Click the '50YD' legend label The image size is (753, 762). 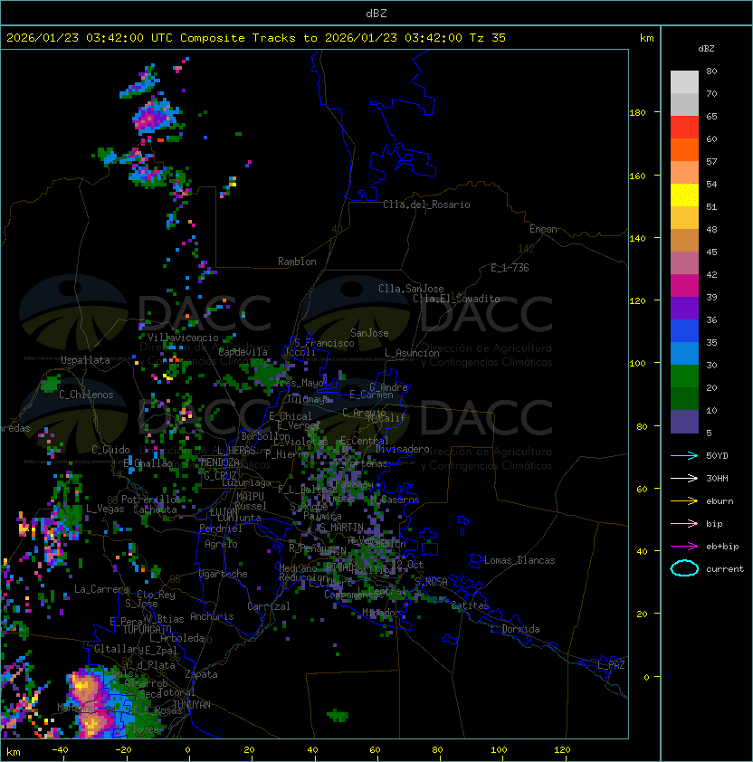[x=717, y=456]
